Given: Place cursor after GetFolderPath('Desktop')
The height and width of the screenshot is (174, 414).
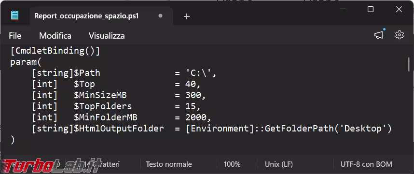Looking at the screenshot, I should click(x=391, y=129).
